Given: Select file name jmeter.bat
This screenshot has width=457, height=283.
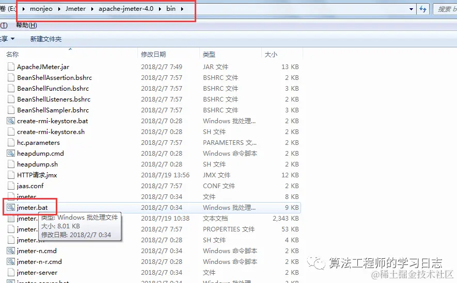Looking at the screenshot, I should click(33, 207).
